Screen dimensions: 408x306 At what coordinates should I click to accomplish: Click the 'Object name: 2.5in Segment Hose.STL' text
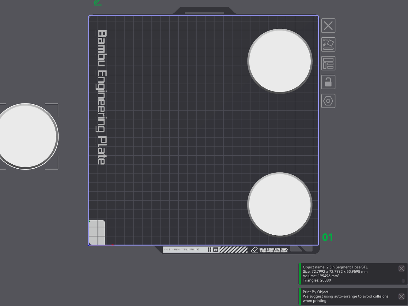tap(335, 267)
